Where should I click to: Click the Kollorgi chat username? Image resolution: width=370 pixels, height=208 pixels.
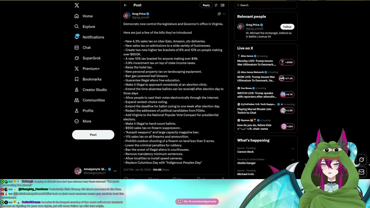pos(27,181)
